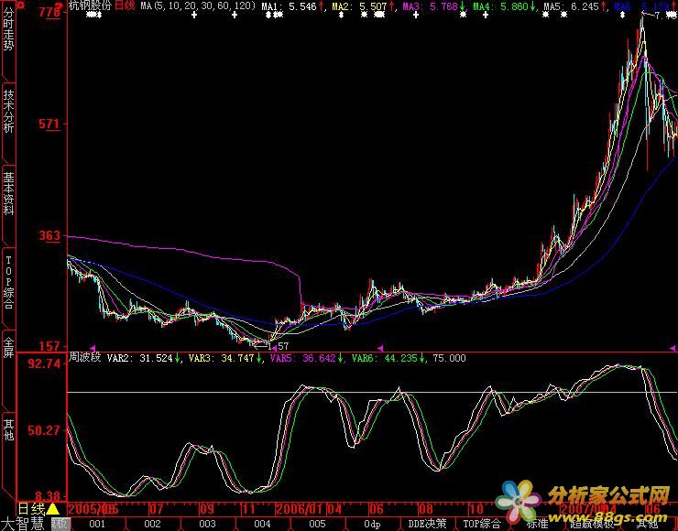Click the 157 price axis label

[49, 346]
